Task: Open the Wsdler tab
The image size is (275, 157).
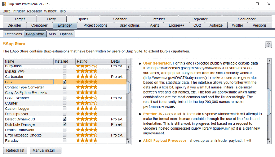Action: coord(237,25)
